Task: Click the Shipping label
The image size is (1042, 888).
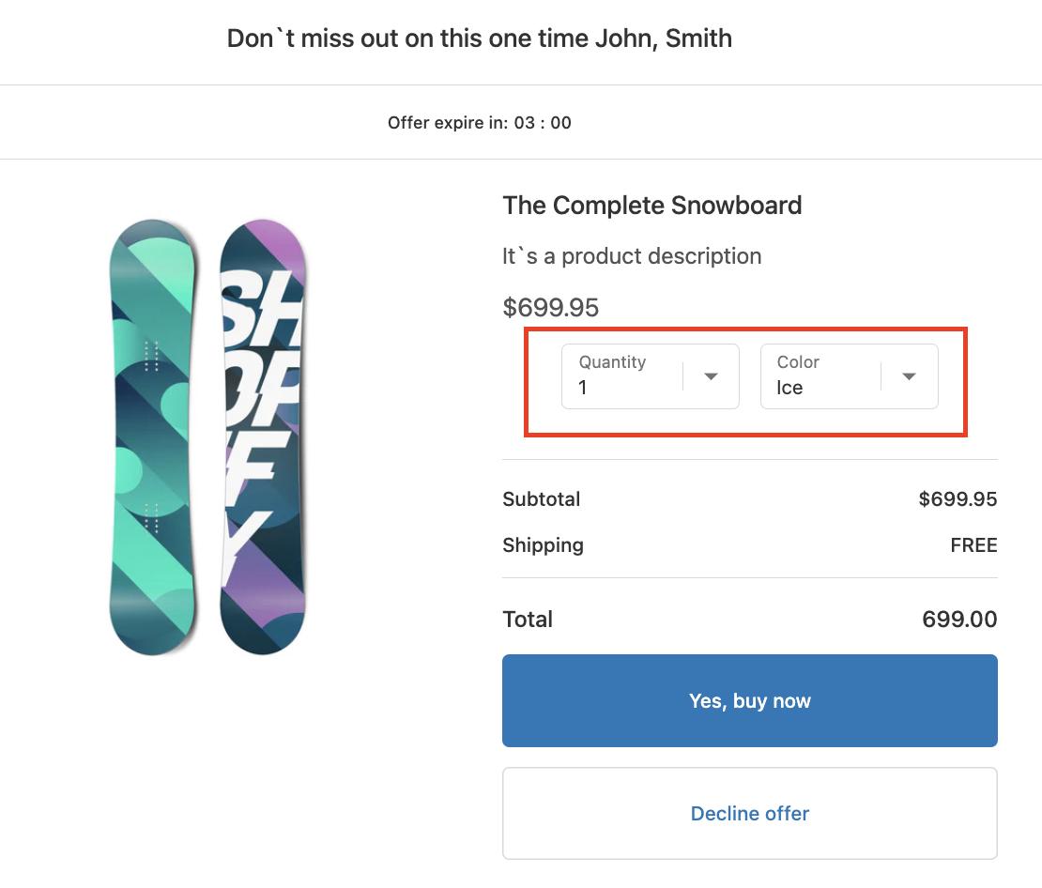Action: 543,545
